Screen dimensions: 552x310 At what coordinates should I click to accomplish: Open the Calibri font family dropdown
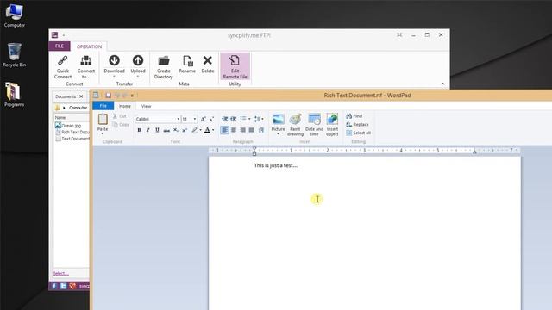click(x=179, y=119)
